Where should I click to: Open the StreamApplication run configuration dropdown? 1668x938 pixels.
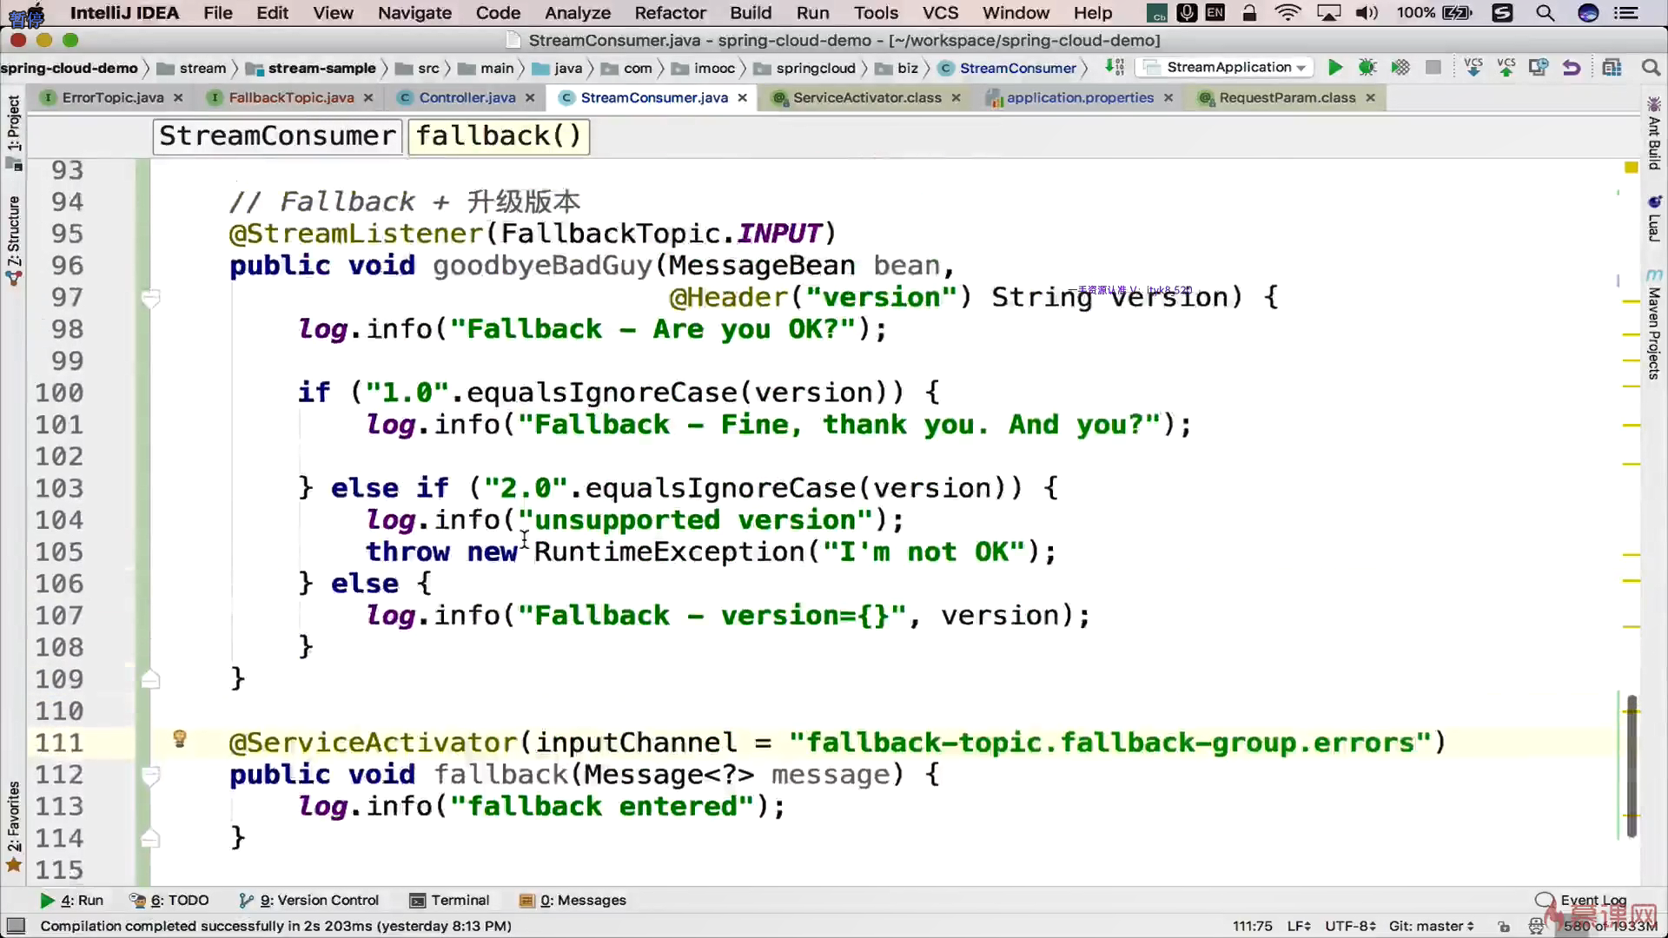(x=1228, y=68)
